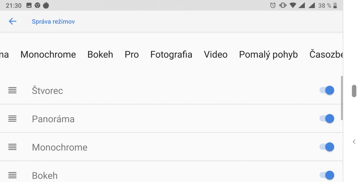Collapse side panel with the chevron arrow
Viewport: 364px width, 182px height.
(x=354, y=142)
